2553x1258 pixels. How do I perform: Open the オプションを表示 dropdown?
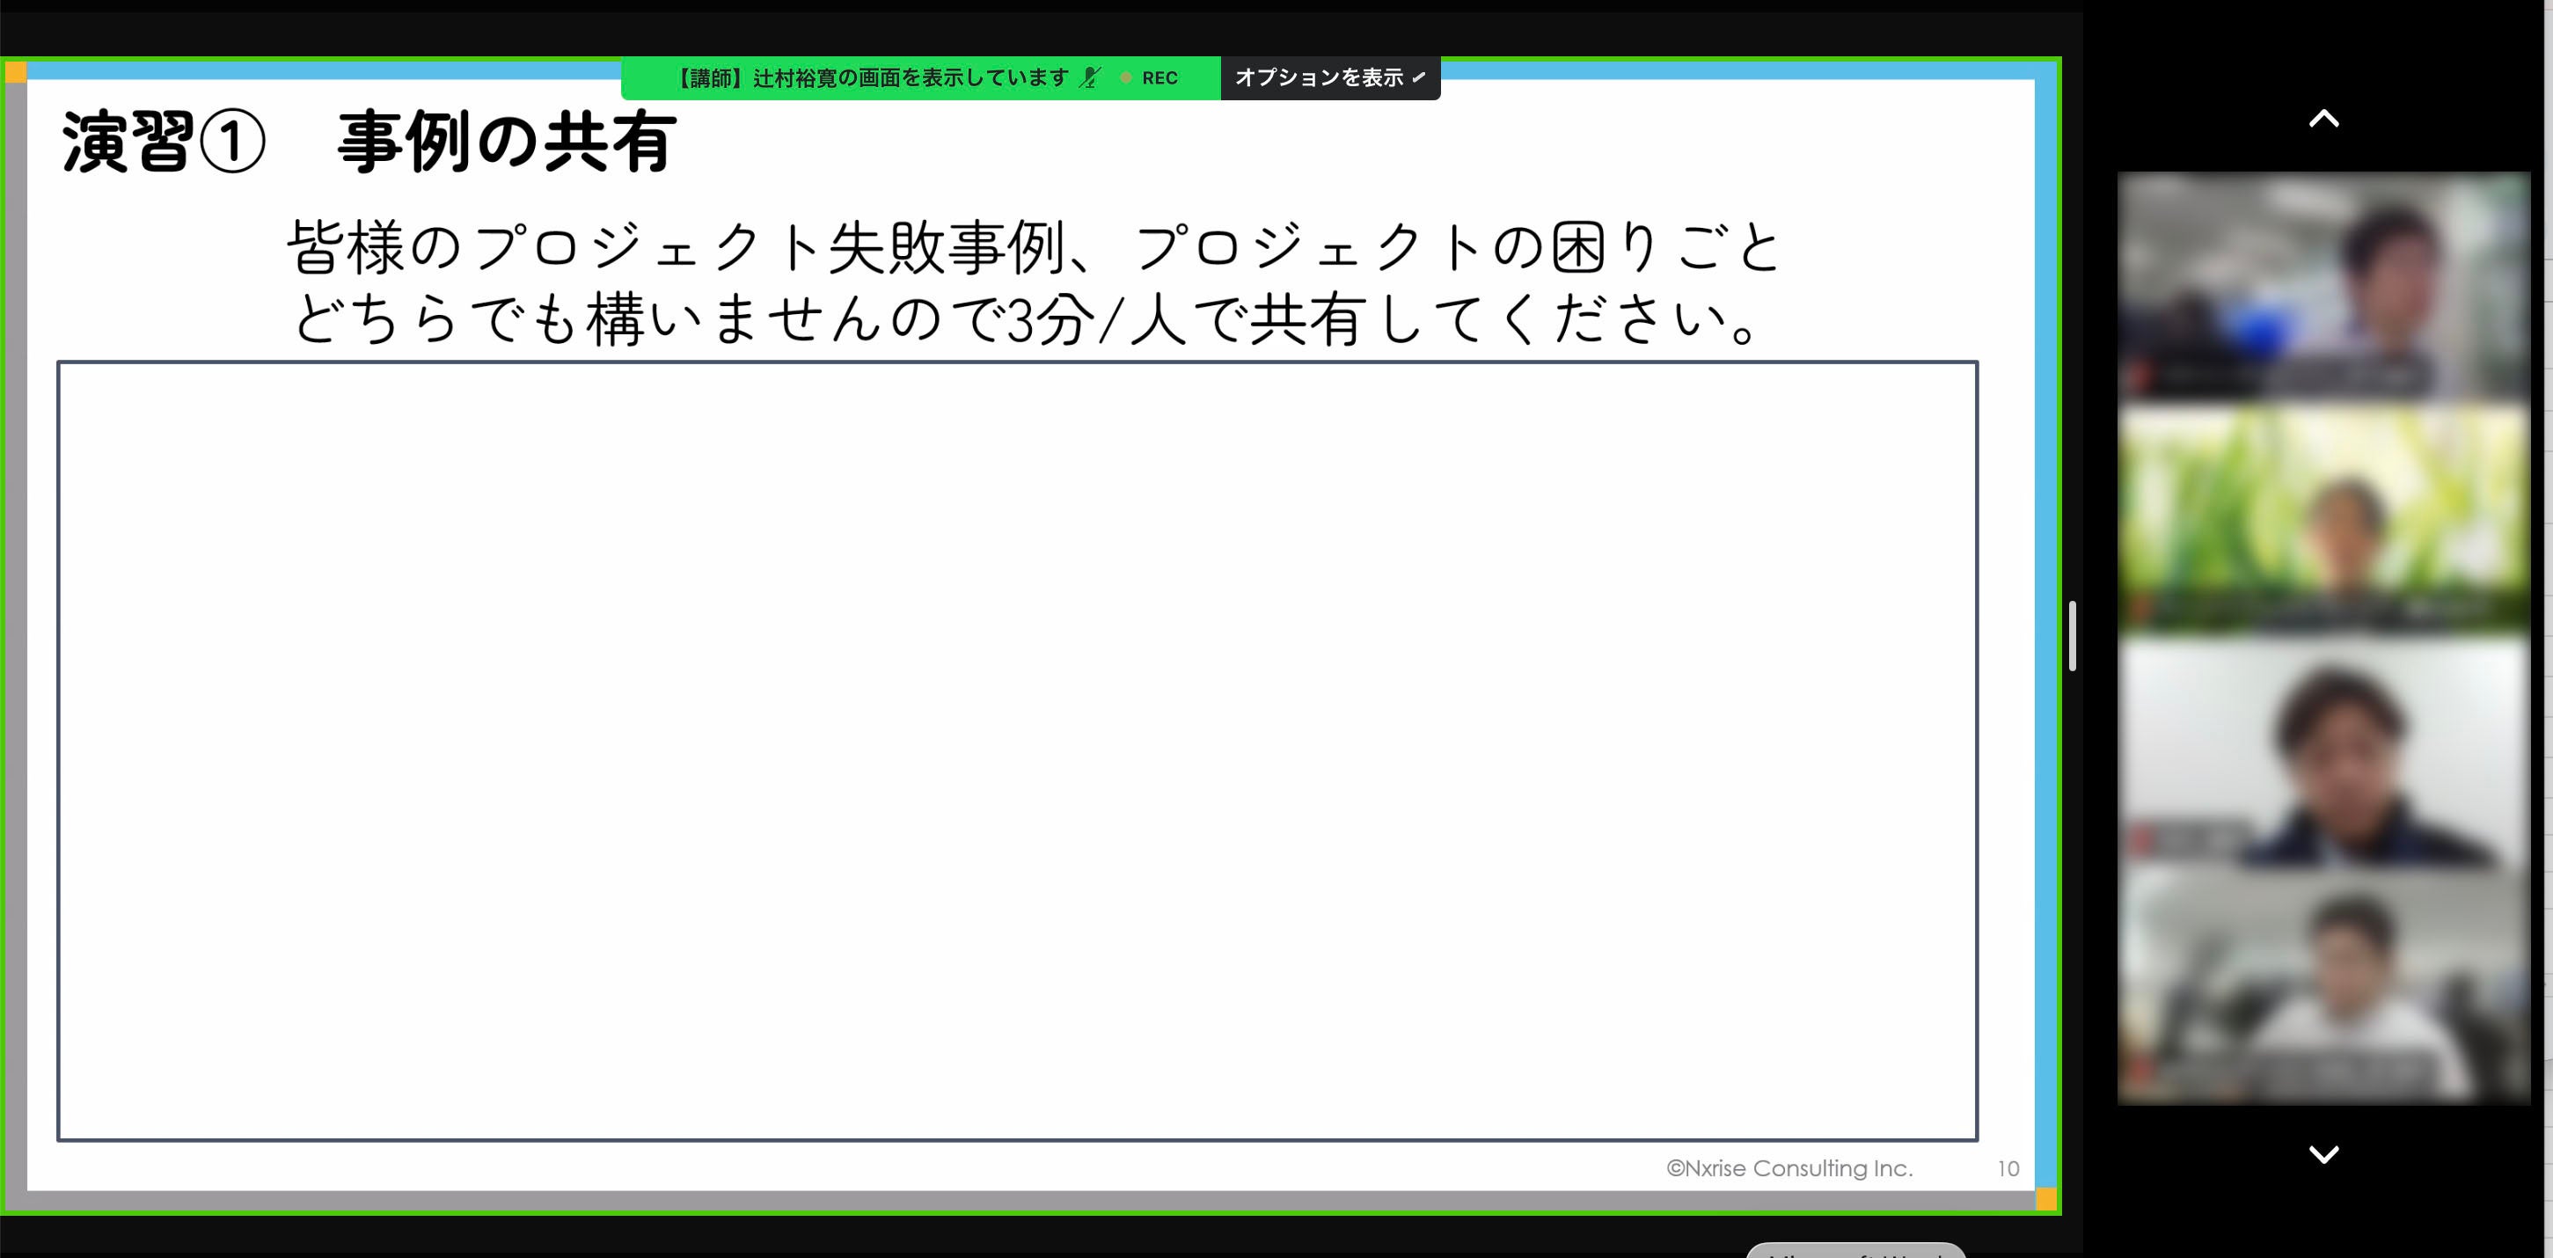(x=1329, y=77)
